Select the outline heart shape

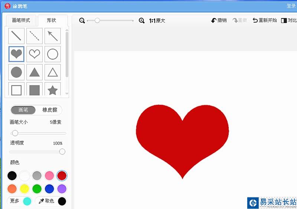click(35, 54)
